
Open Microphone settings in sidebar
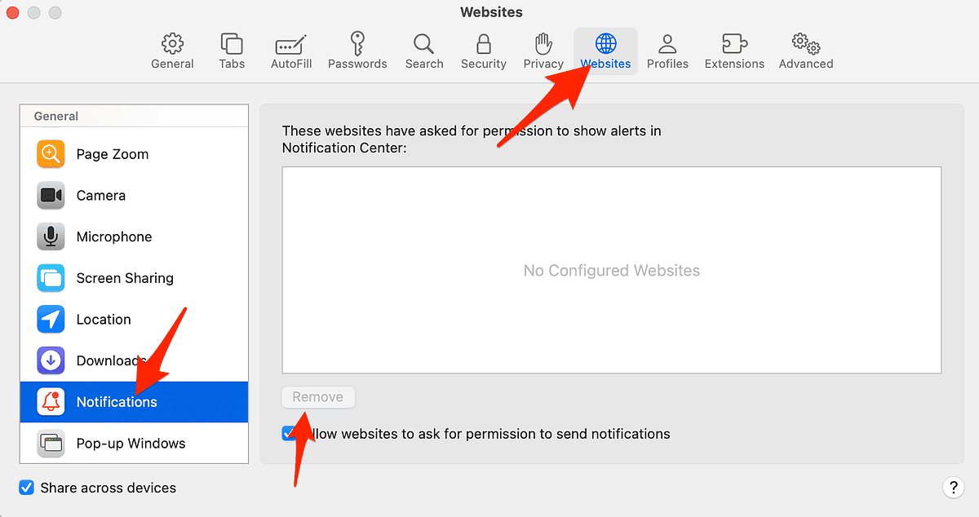pos(114,236)
